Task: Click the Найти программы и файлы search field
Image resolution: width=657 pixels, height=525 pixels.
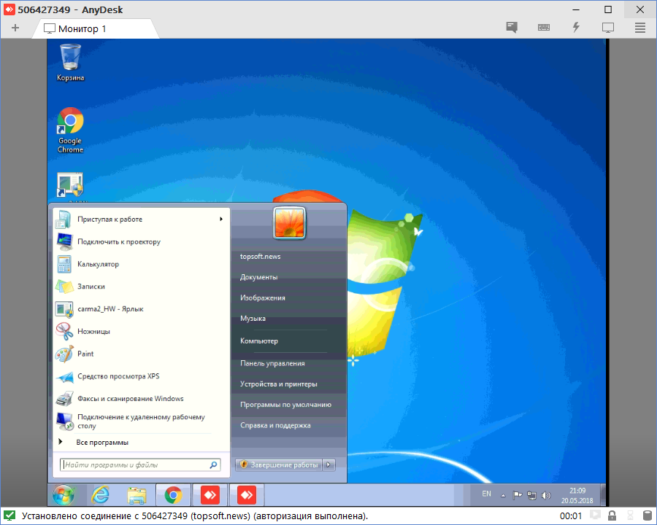Action: click(x=134, y=464)
